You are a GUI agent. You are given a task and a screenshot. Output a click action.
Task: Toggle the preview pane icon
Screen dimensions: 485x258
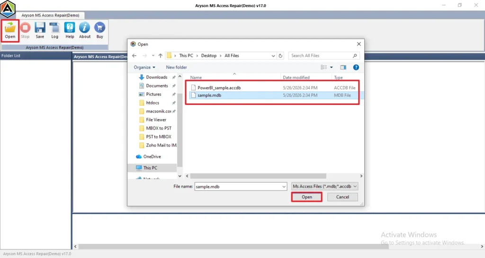click(x=343, y=67)
